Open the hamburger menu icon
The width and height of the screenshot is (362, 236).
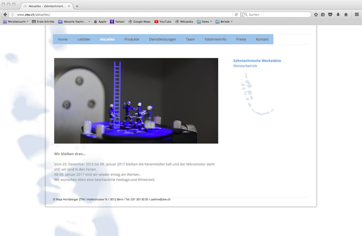click(x=357, y=15)
